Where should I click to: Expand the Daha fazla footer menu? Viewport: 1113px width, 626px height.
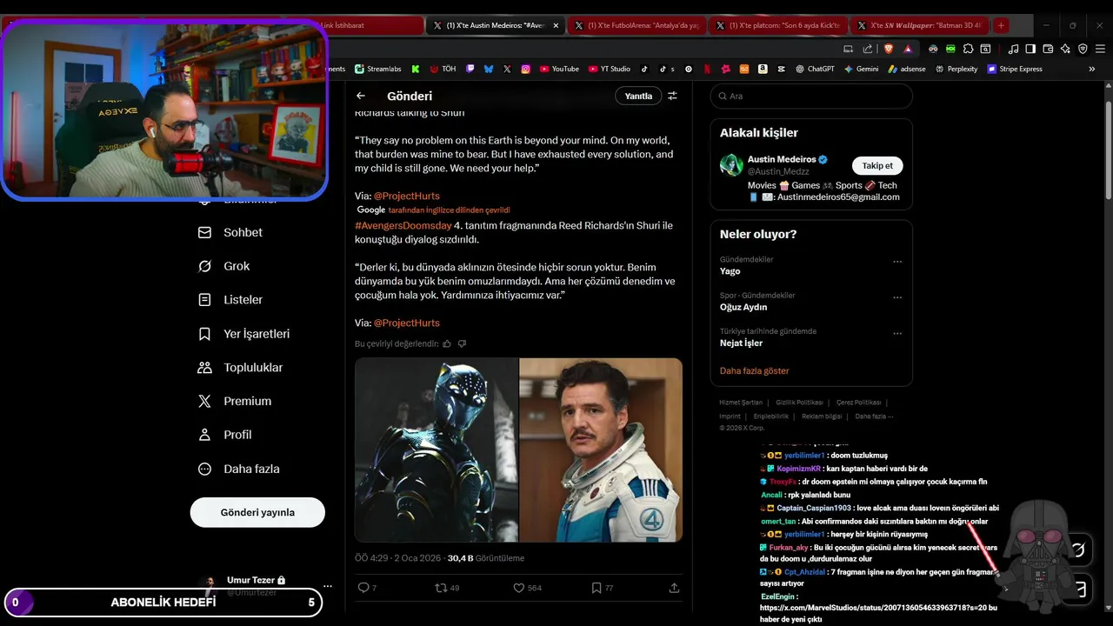874,416
